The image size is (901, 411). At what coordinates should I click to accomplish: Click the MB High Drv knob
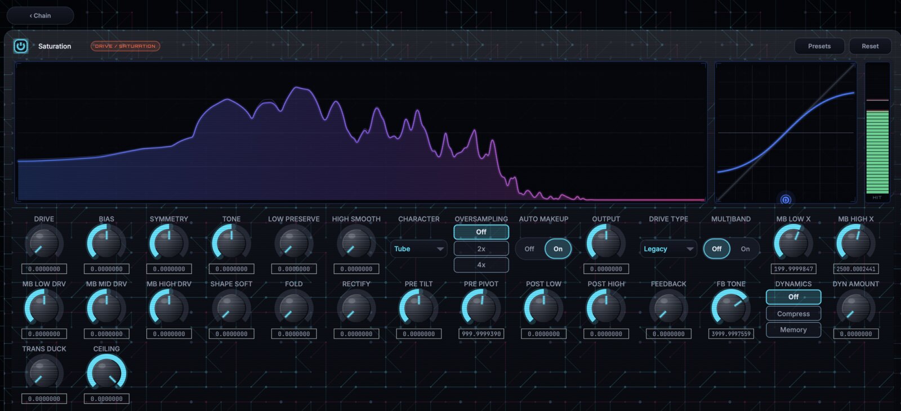coord(169,308)
